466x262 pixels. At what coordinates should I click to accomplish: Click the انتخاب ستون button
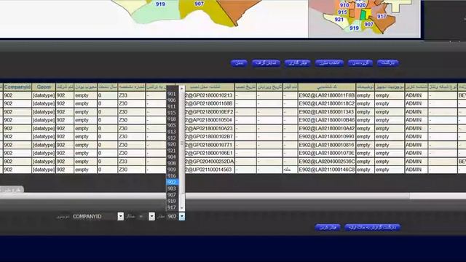tap(329, 63)
